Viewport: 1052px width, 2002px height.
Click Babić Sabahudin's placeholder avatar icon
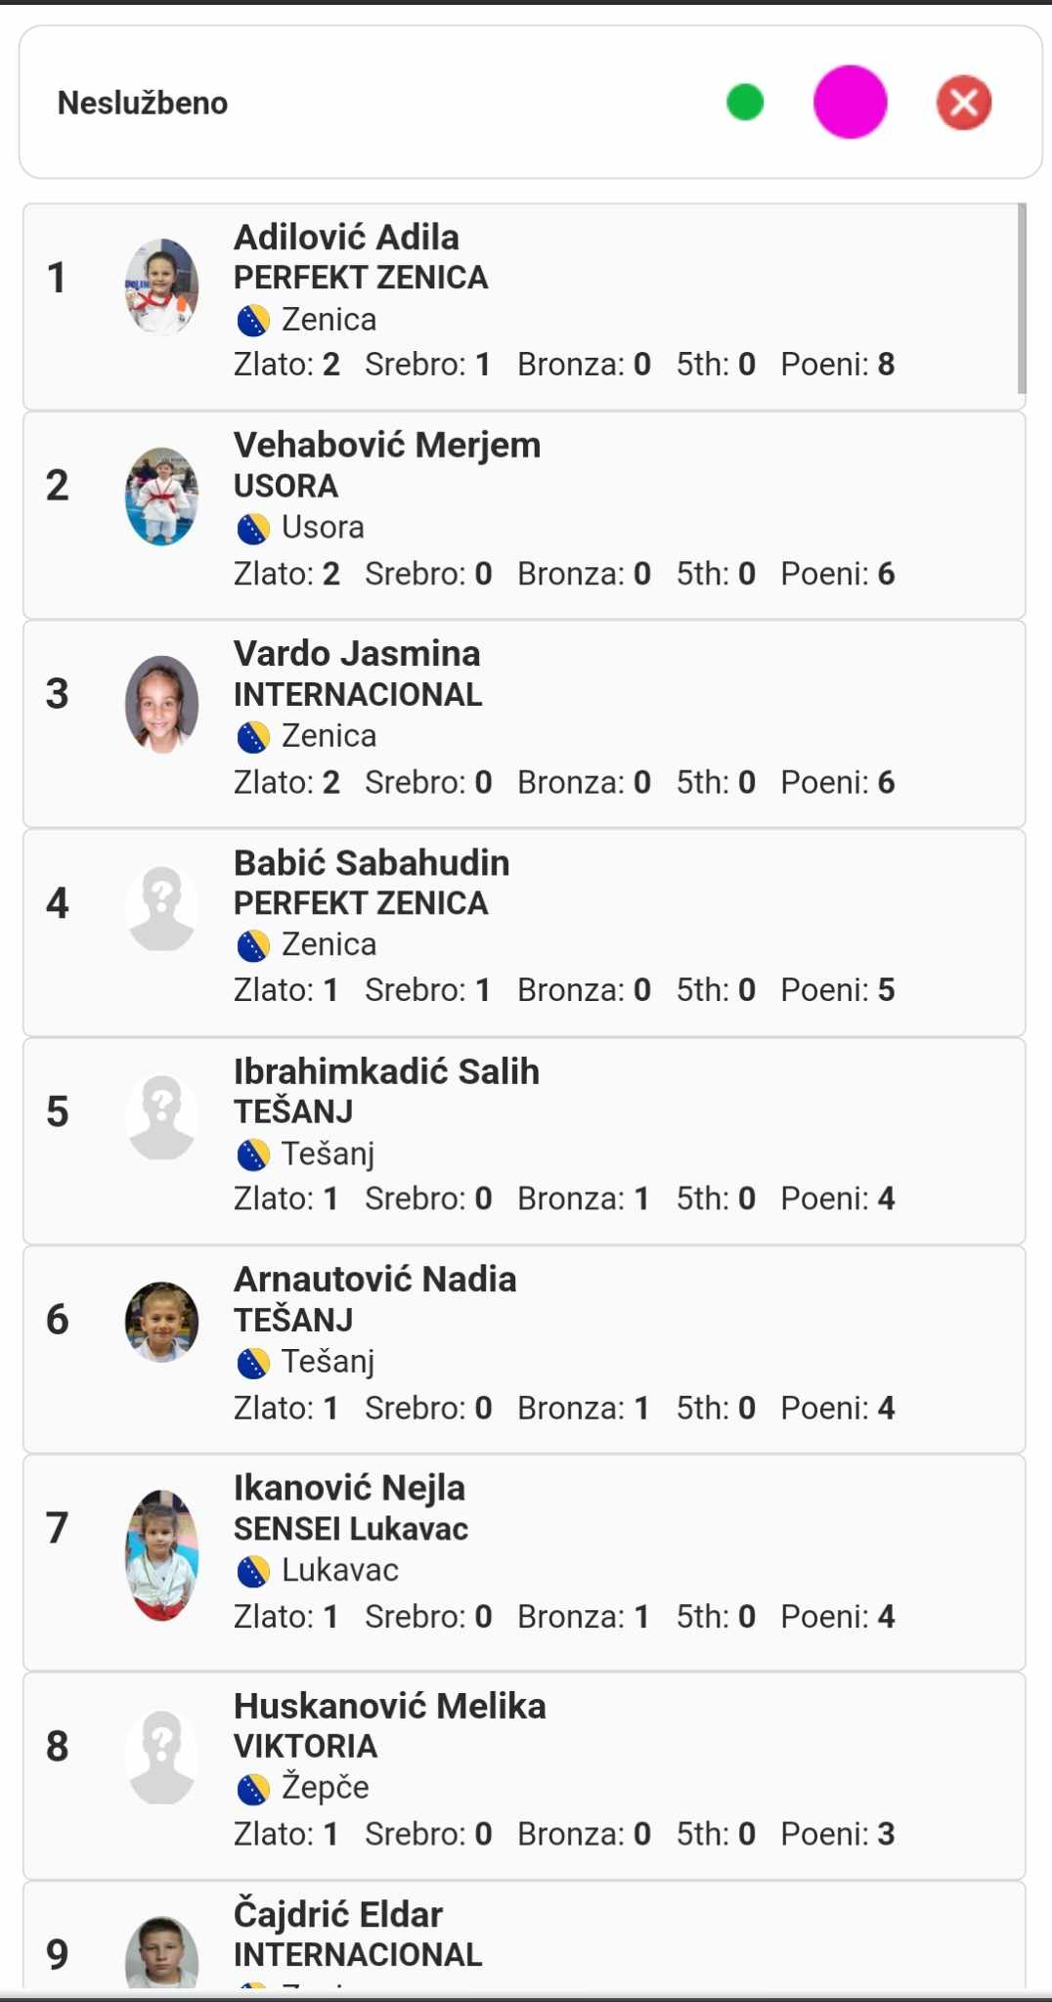[162, 909]
